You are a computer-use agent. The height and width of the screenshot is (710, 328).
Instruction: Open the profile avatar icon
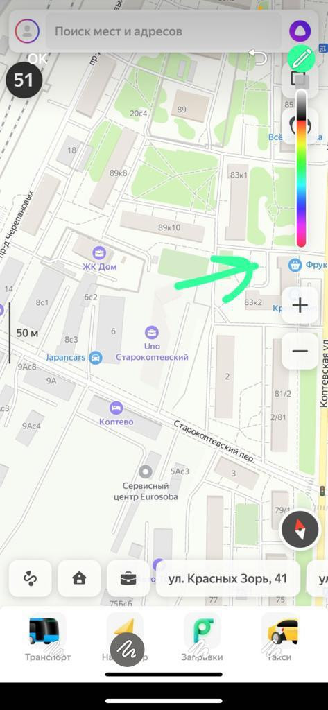[27, 31]
